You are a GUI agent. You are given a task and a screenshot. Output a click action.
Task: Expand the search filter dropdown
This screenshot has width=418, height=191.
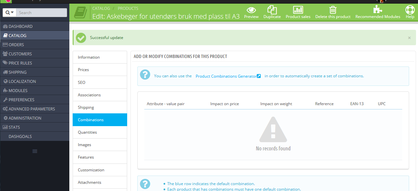(10, 12)
